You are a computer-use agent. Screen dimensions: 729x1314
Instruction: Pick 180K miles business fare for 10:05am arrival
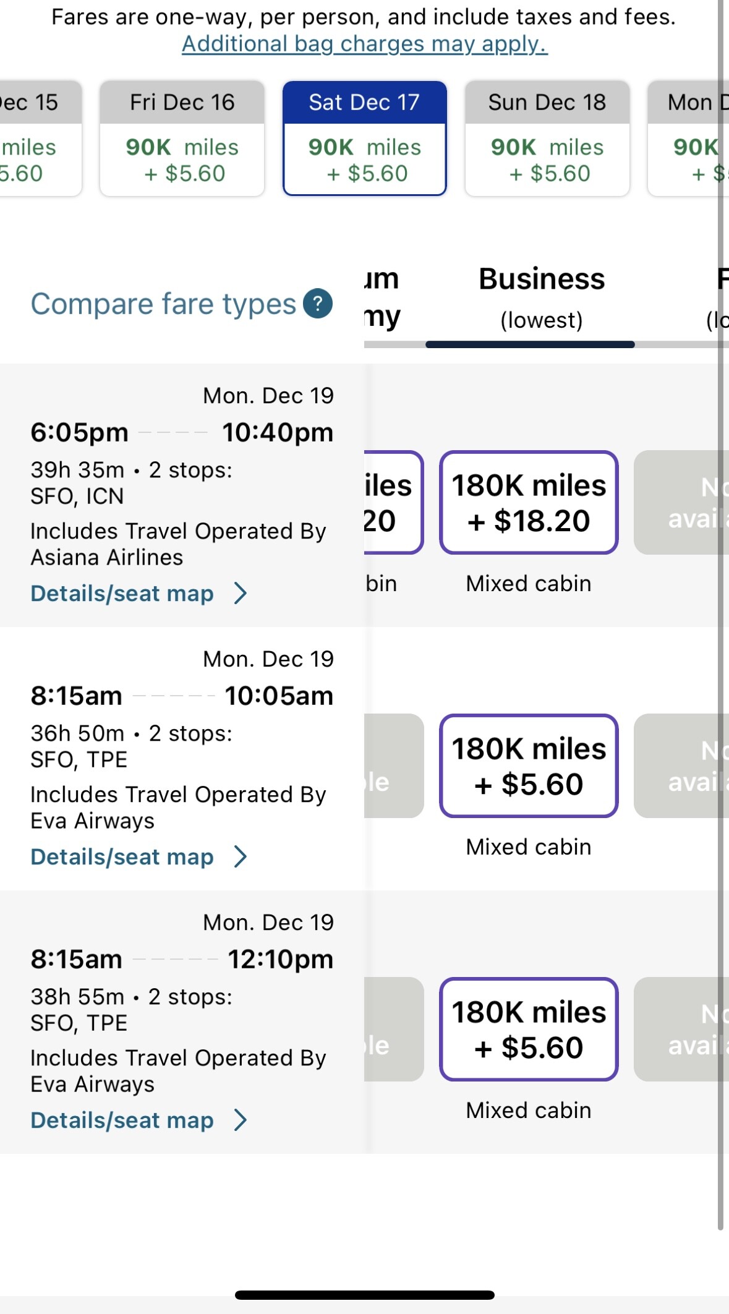coord(529,766)
